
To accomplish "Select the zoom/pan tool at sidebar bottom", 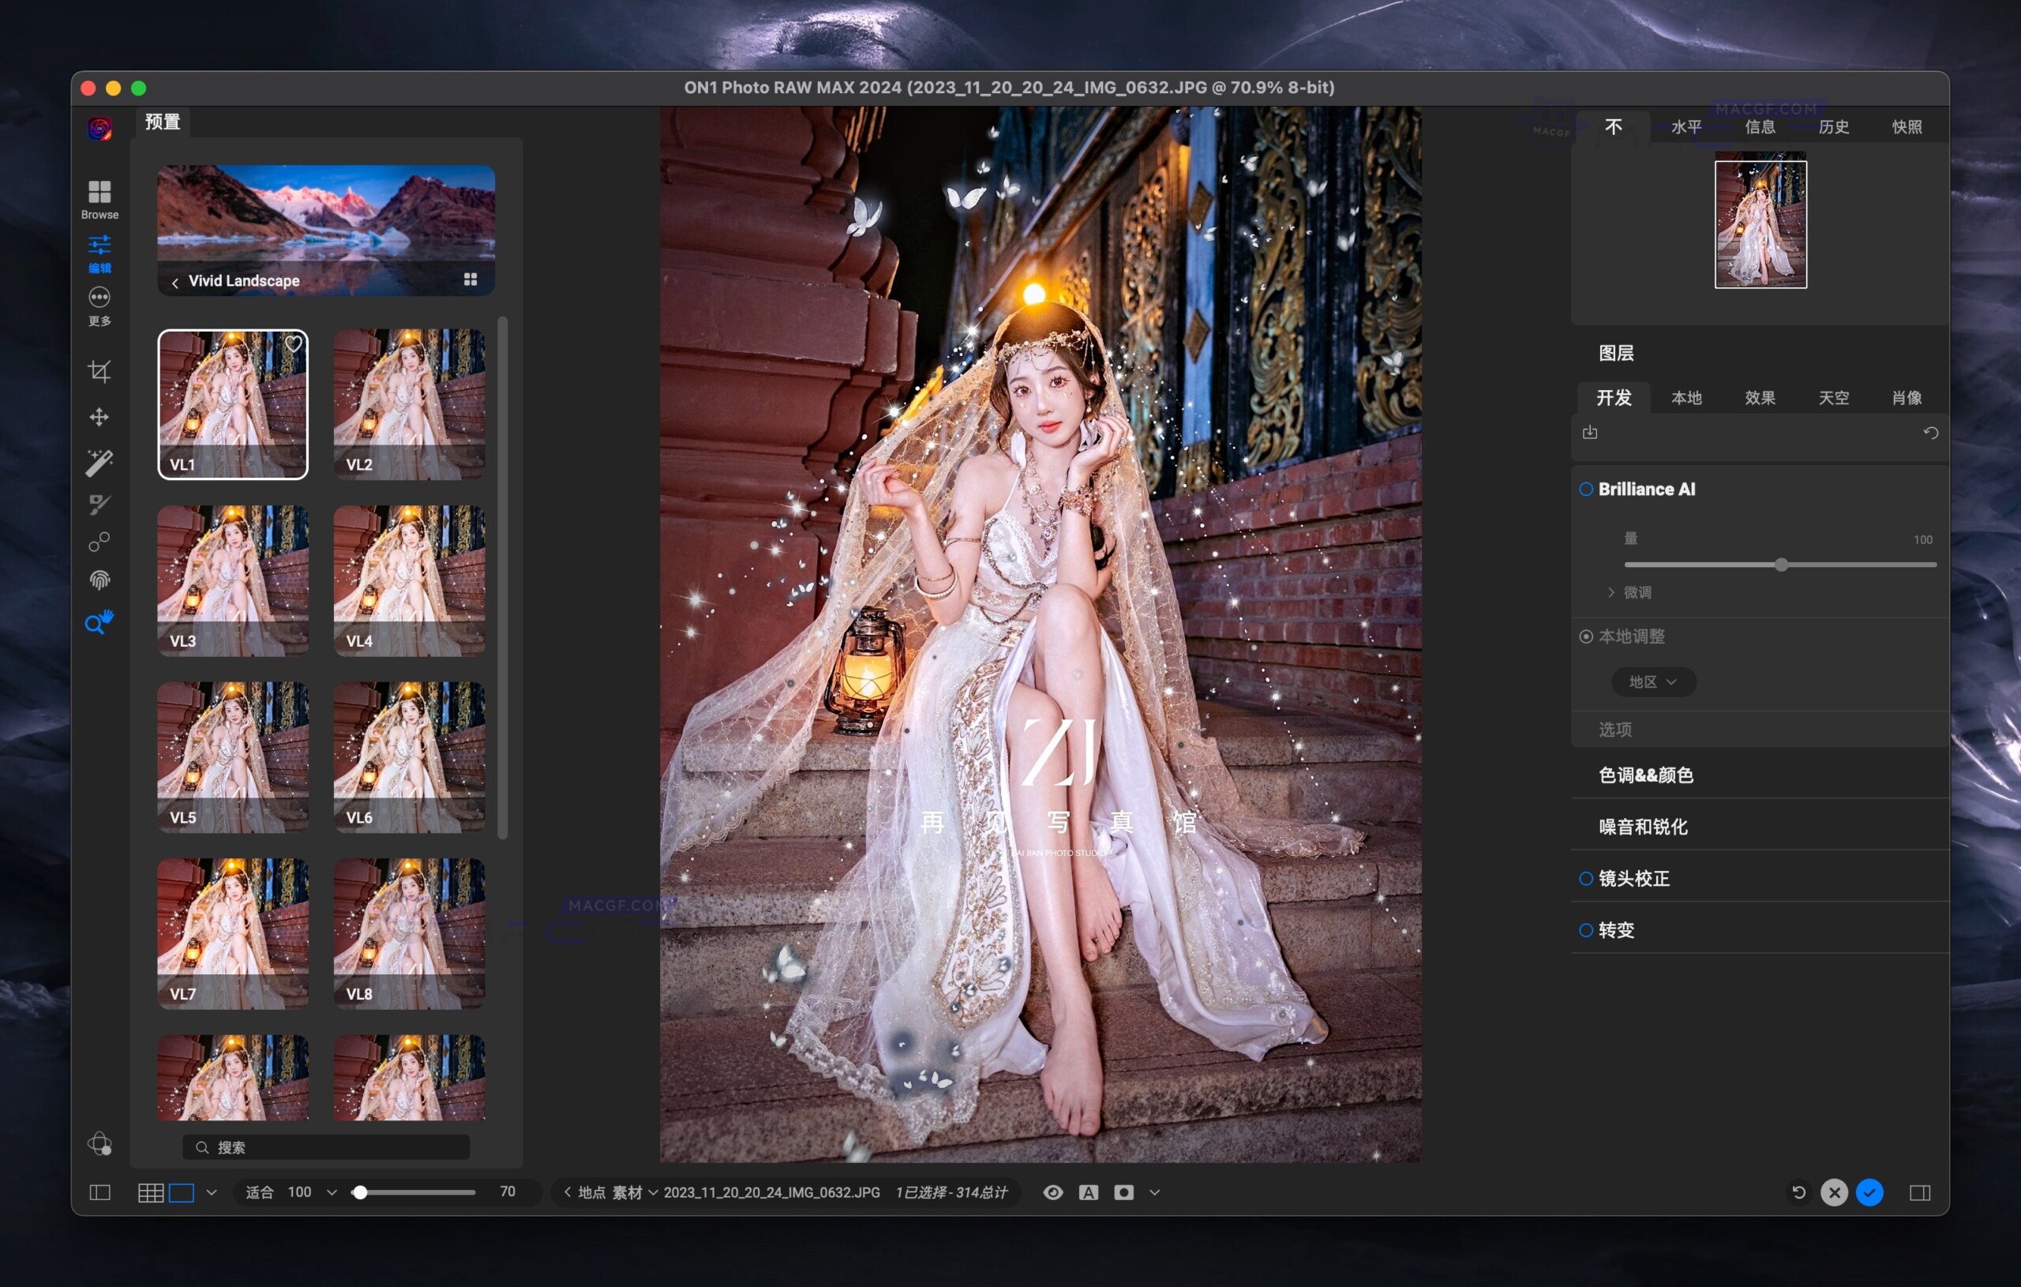I will point(100,622).
